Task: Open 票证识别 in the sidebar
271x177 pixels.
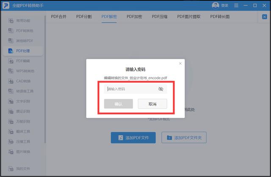Action: tap(23, 112)
